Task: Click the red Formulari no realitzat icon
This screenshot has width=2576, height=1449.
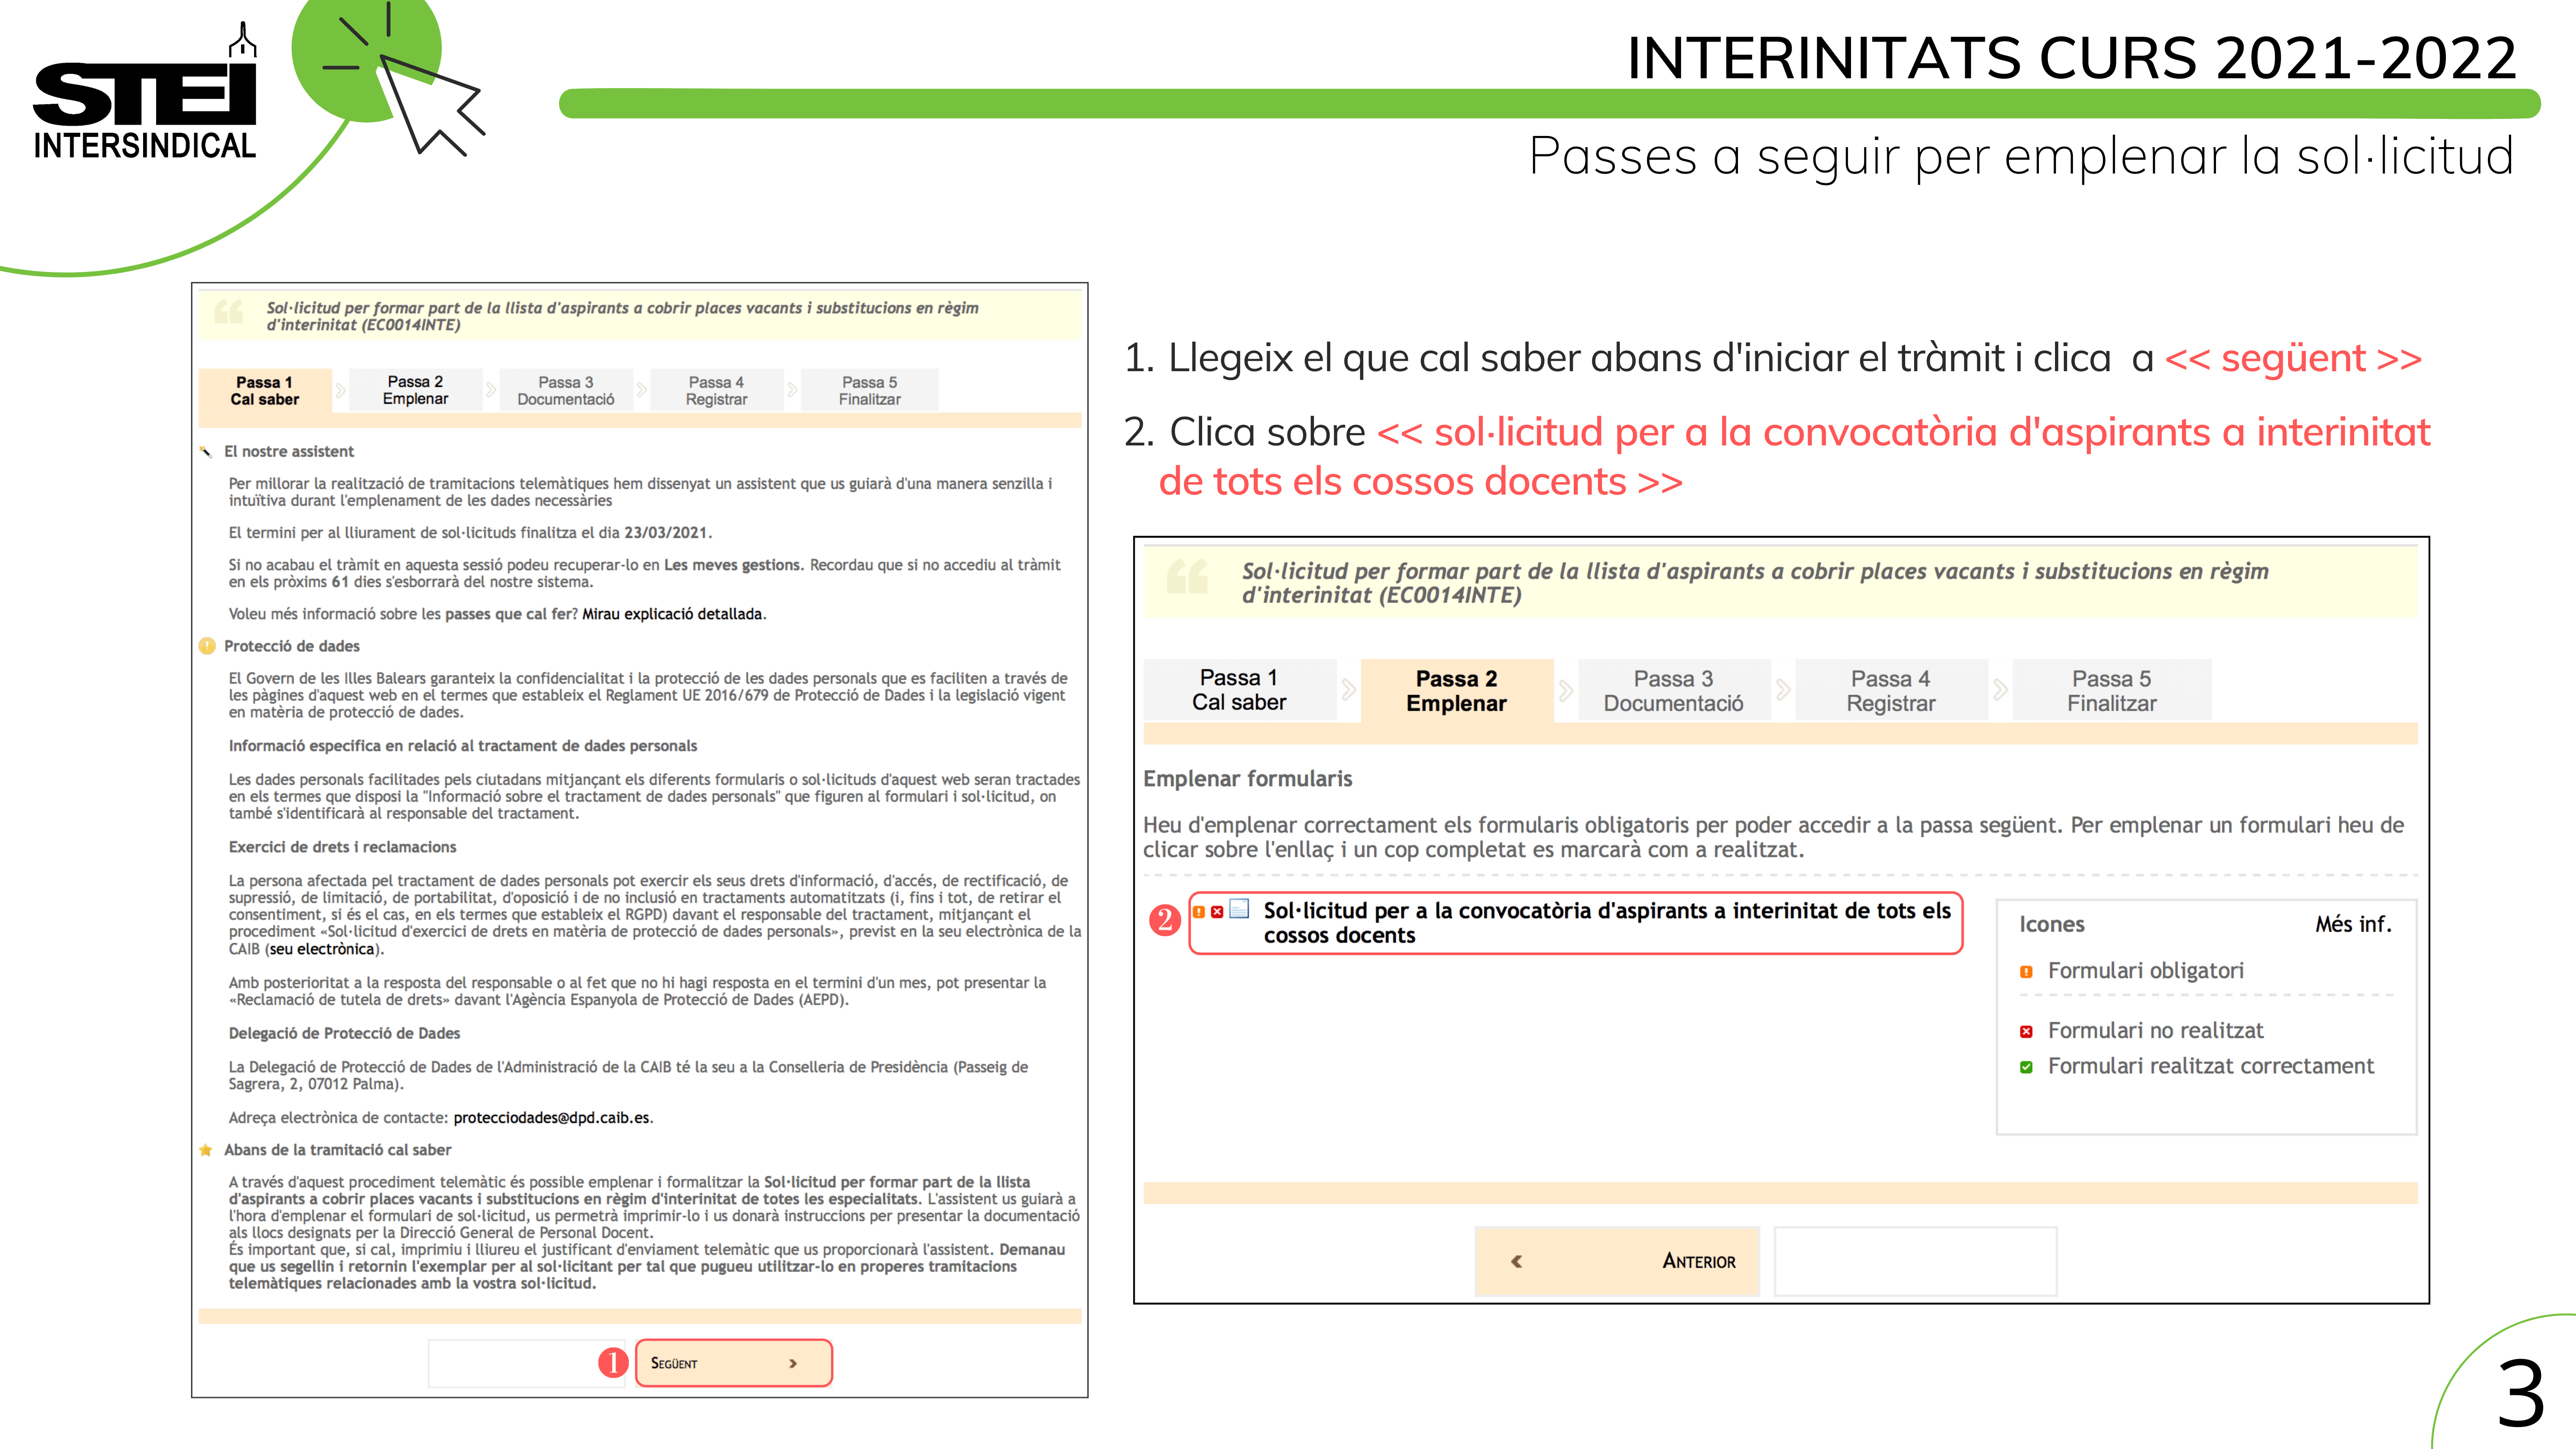Action: [x=2026, y=1032]
